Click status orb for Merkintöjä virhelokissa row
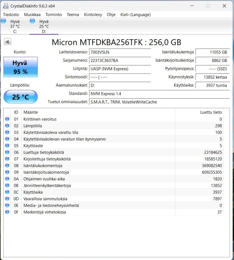The image size is (234, 260). pos(7,212)
